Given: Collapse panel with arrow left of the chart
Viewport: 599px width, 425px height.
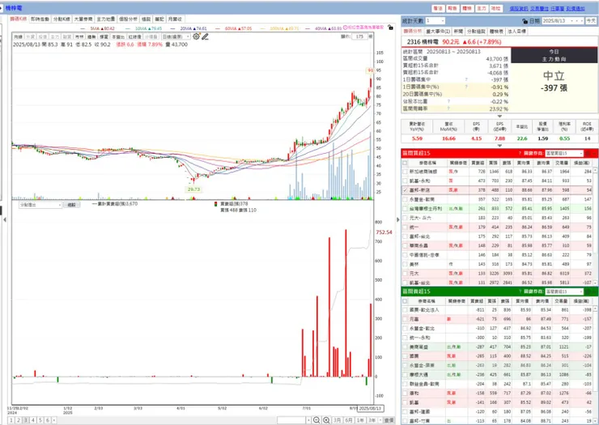Looking at the screenshot, I should coord(5,219).
